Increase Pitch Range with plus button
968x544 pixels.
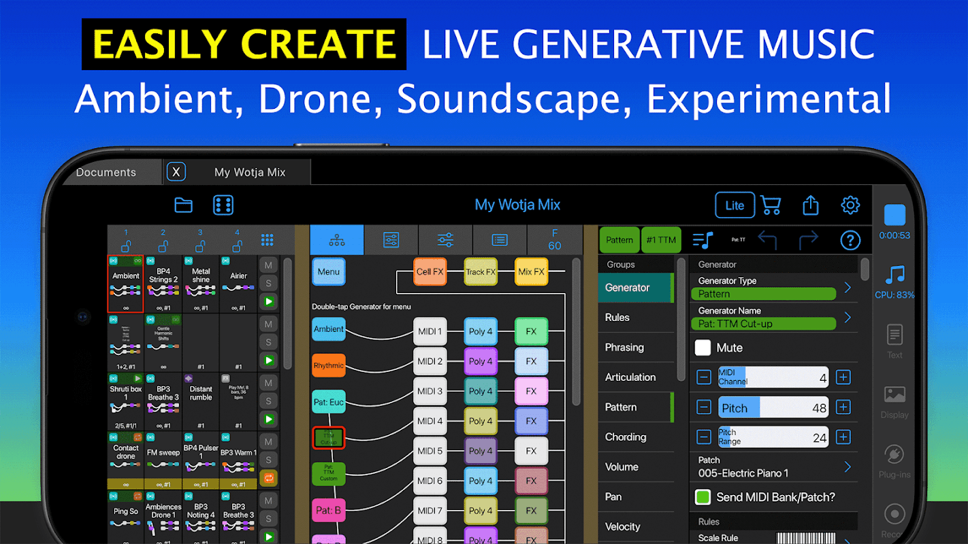(843, 437)
